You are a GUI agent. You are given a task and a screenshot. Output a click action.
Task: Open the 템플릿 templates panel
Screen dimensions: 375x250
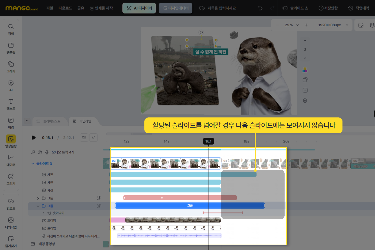pyautogui.click(x=11, y=48)
